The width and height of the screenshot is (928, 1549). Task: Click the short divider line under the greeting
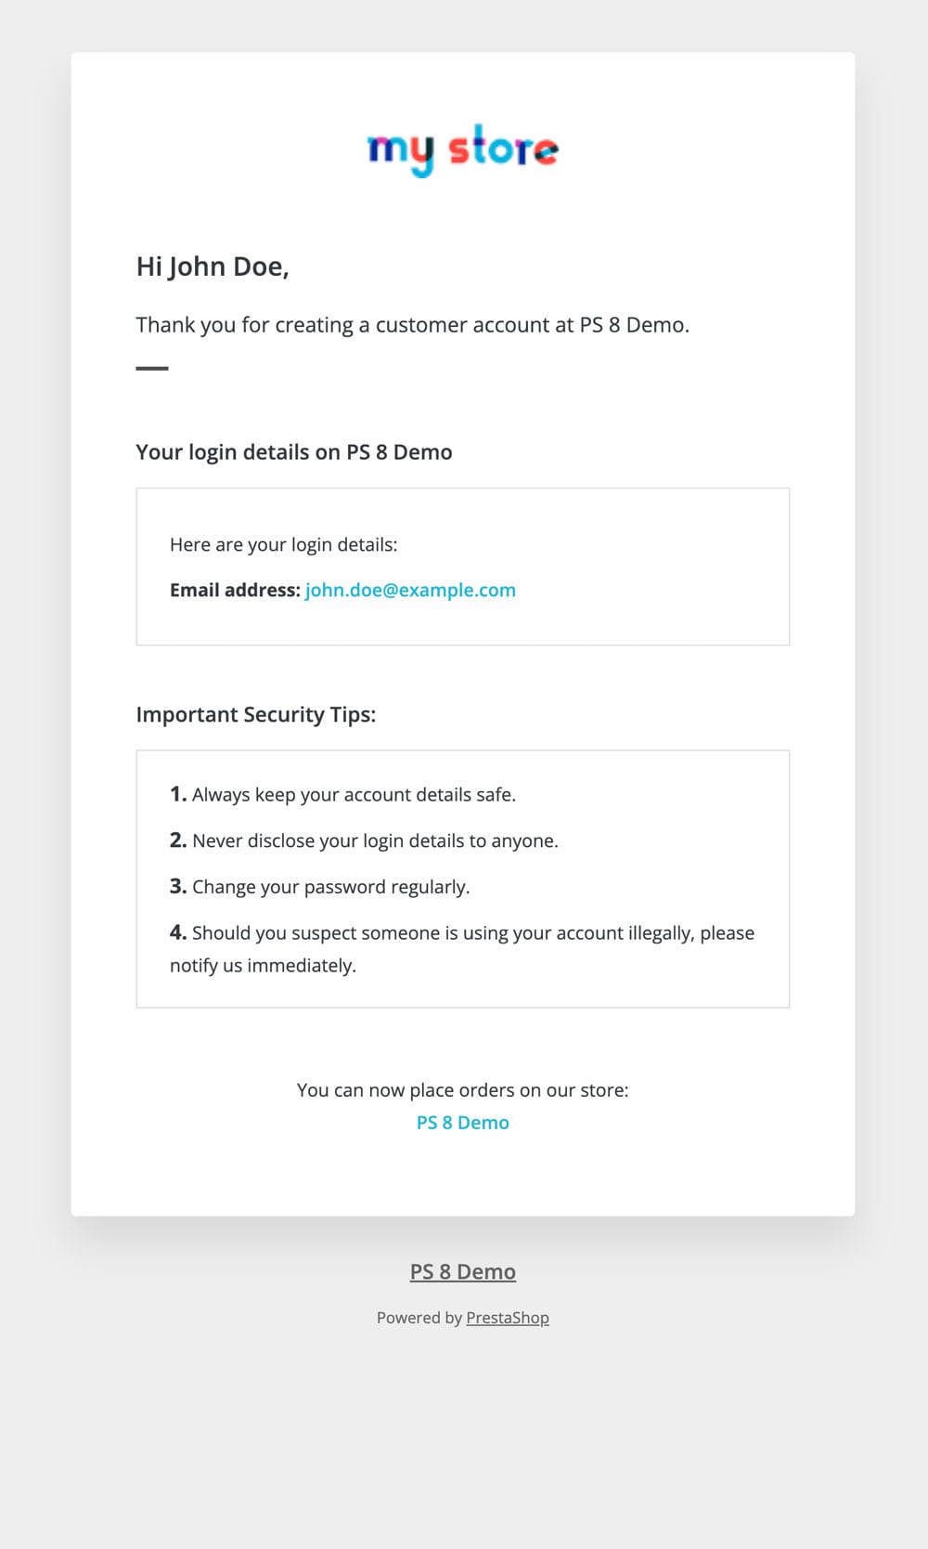pos(152,369)
